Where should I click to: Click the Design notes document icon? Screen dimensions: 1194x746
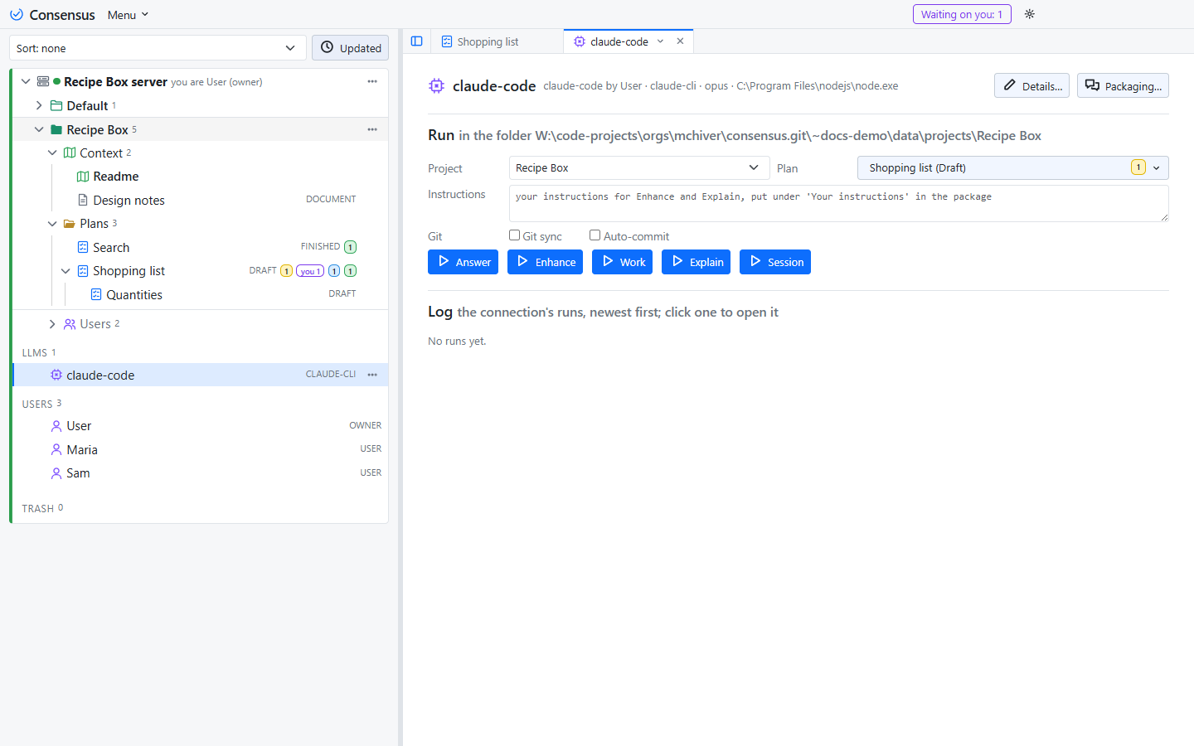83,200
